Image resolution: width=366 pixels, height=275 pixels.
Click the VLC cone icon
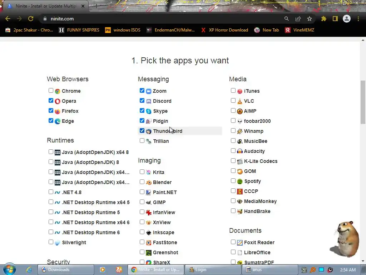pyautogui.click(x=240, y=101)
